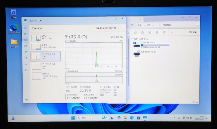
Task: Click the C drive capacity usage bar
Action: pyautogui.click(x=155, y=45)
